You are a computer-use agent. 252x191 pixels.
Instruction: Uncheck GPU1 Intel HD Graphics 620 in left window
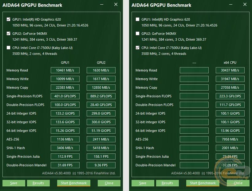coord(9,19)
